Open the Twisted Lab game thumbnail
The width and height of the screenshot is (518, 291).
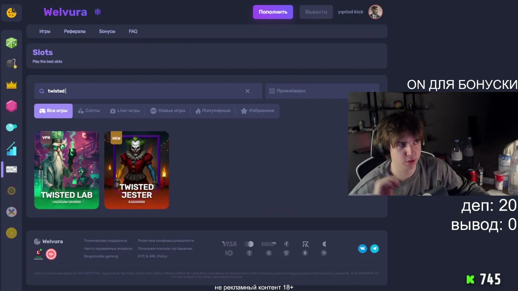(x=67, y=170)
